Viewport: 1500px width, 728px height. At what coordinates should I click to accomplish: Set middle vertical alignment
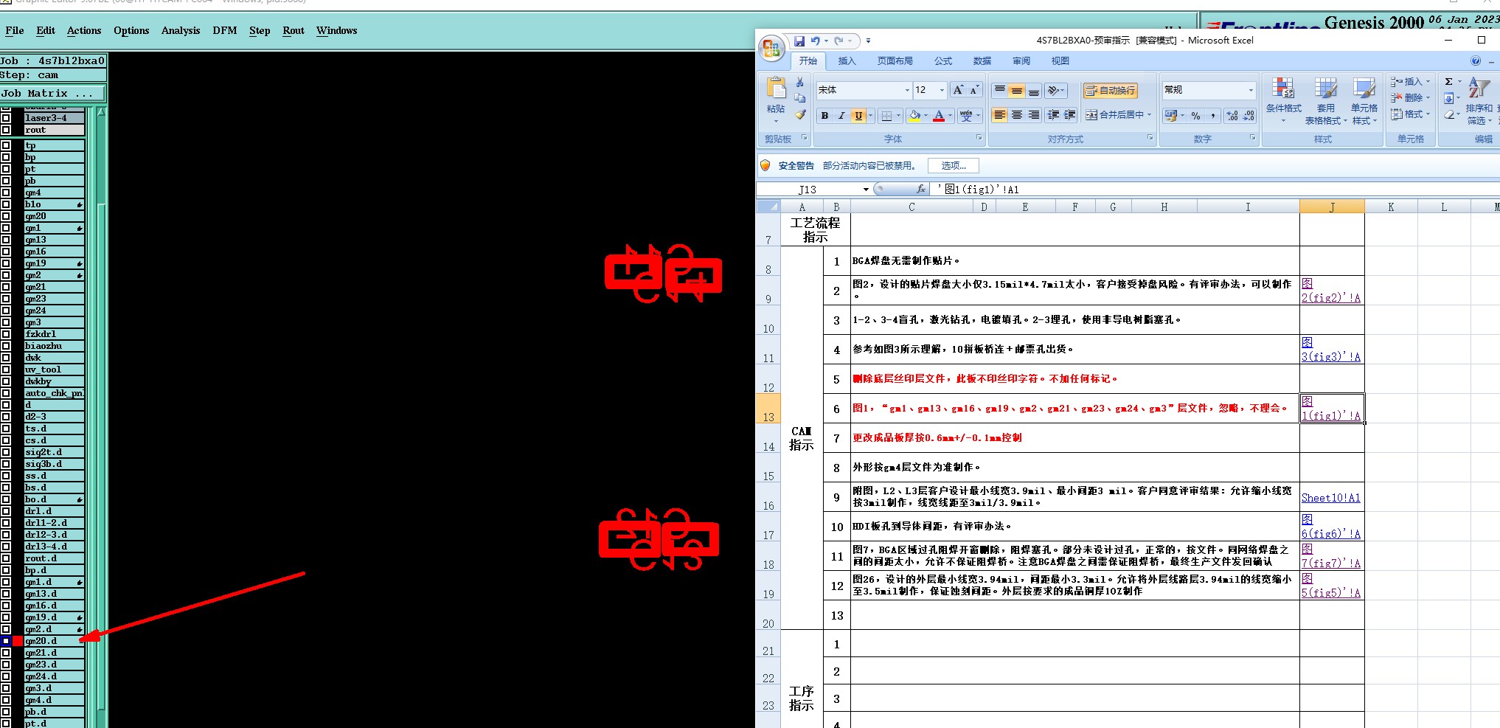[1017, 91]
